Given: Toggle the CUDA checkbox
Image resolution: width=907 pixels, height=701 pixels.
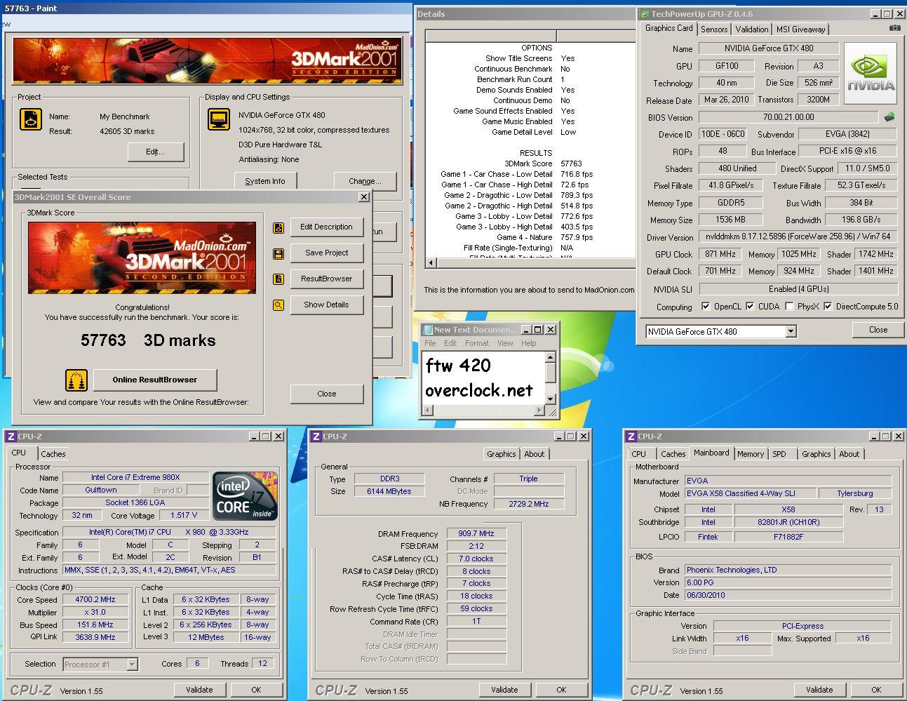Looking at the screenshot, I should tap(750, 307).
